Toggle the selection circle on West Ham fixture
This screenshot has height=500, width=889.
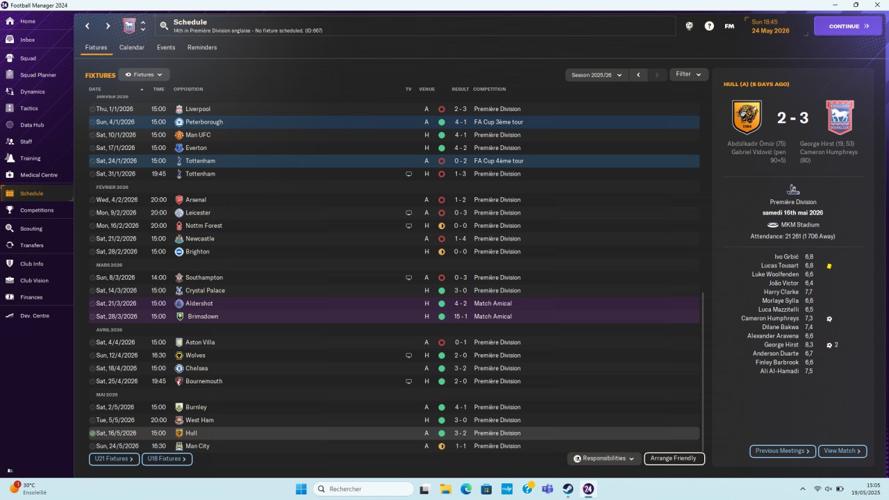tap(92, 420)
